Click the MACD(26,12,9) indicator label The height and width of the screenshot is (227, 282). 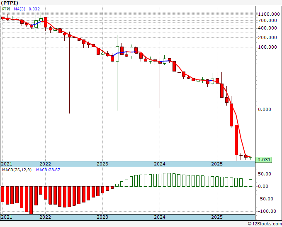[17, 170]
